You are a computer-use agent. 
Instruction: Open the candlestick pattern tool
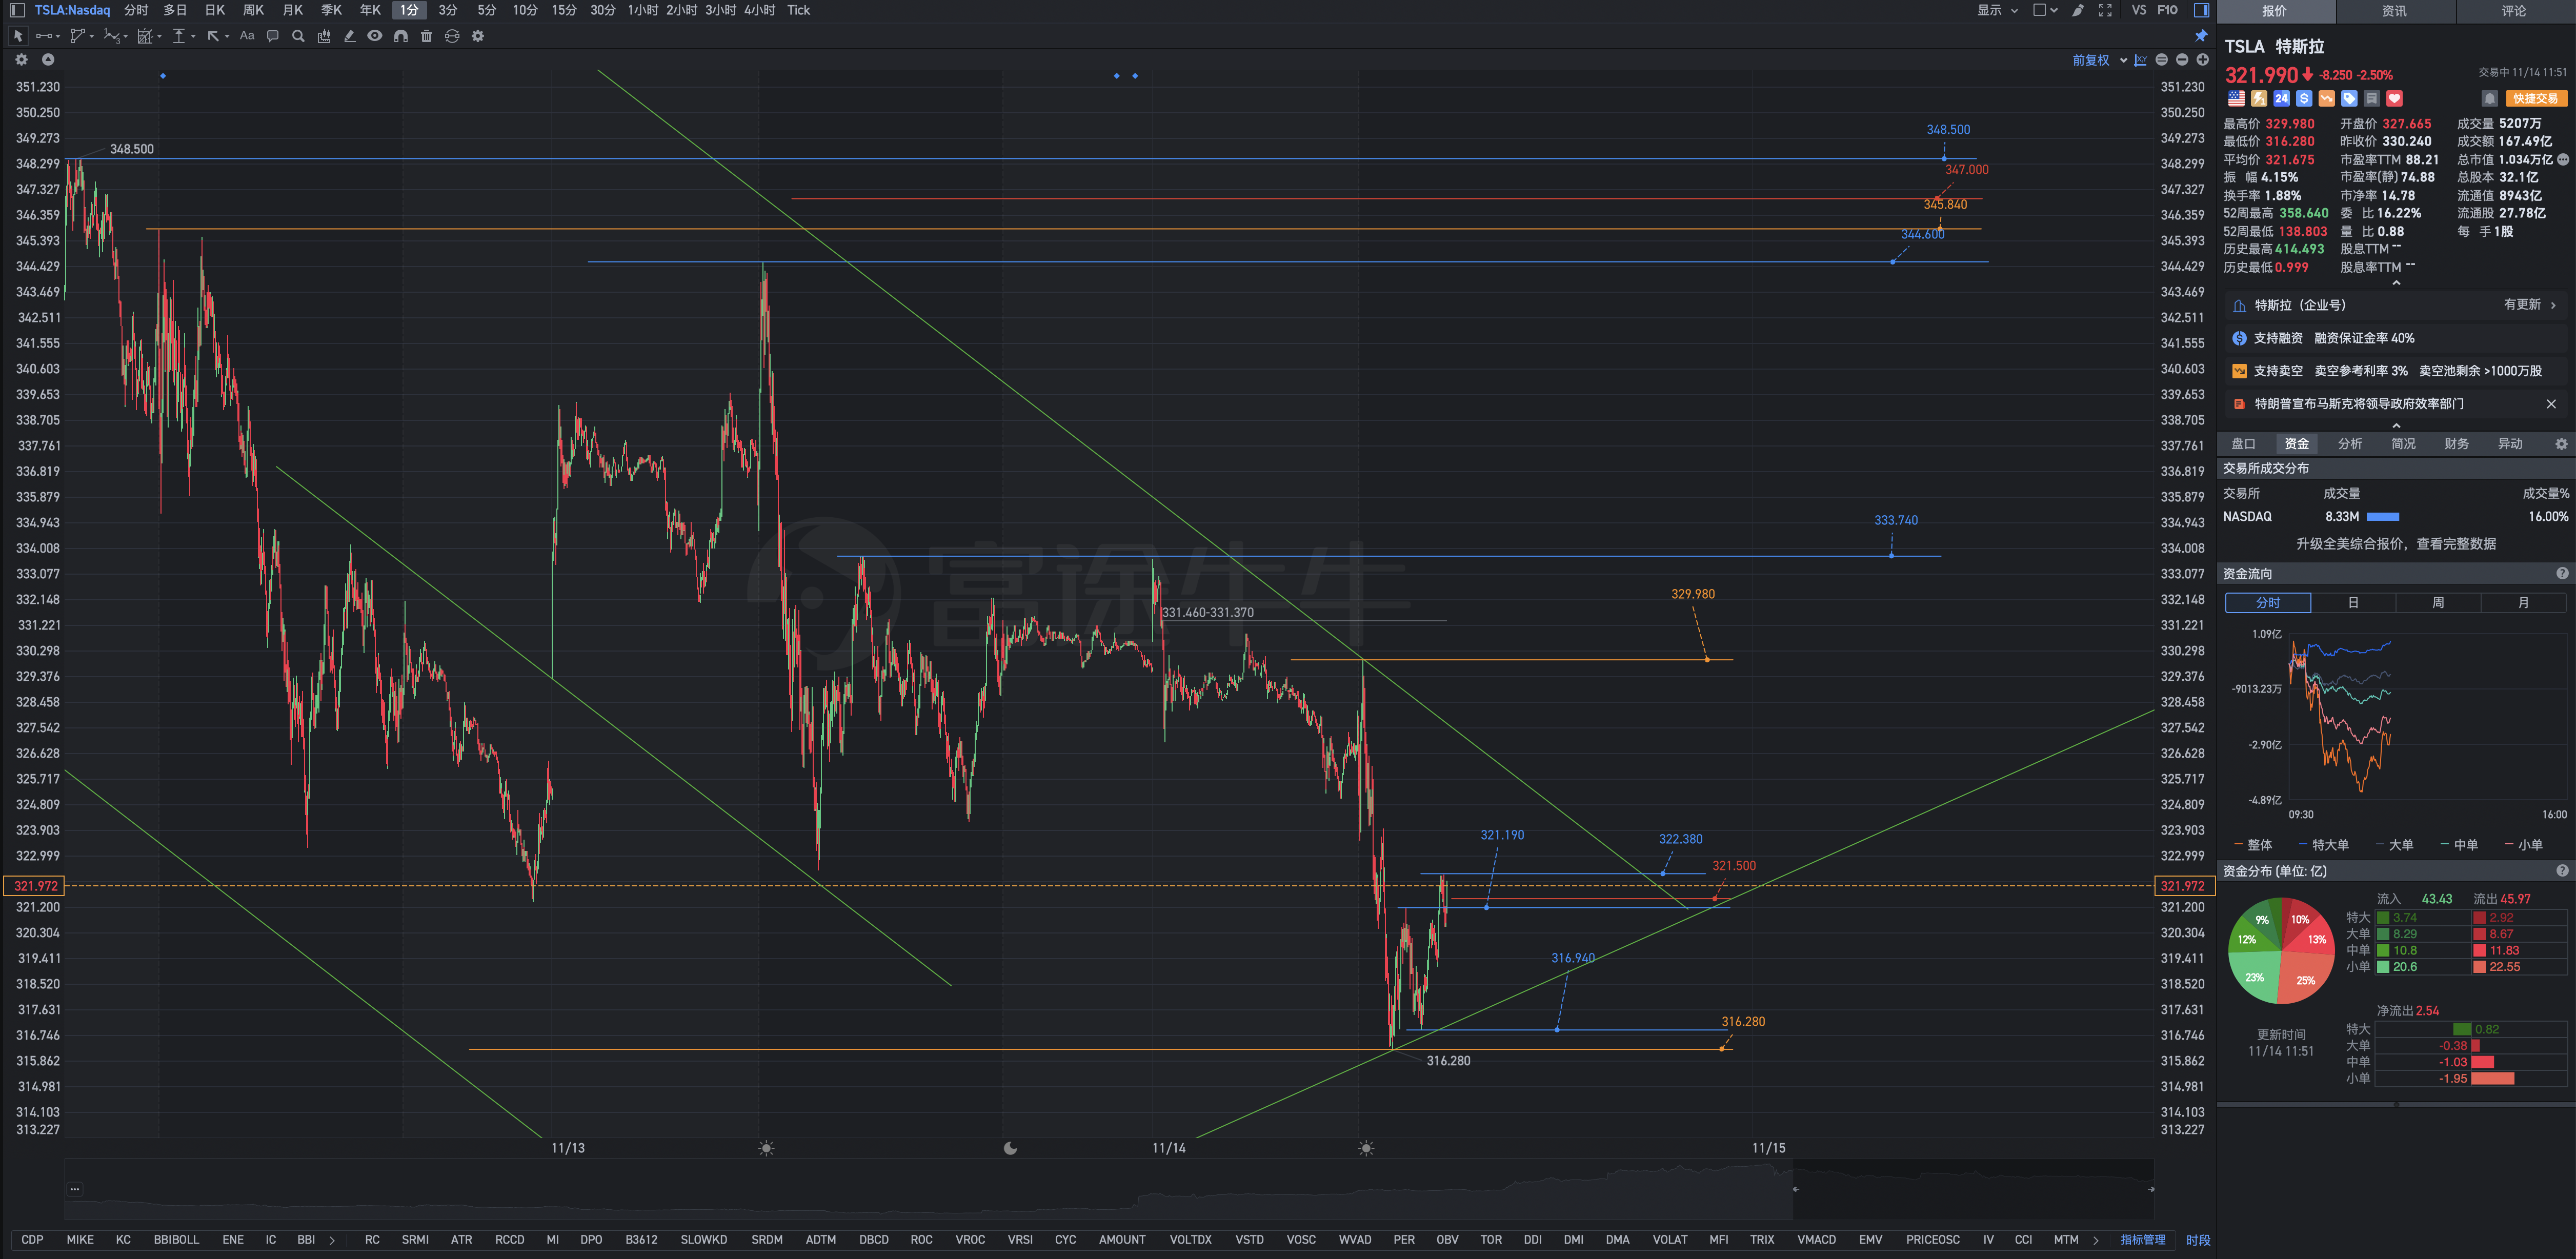pos(324,36)
